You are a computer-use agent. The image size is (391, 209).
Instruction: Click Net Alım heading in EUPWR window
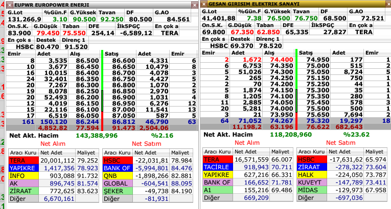(x=53, y=144)
